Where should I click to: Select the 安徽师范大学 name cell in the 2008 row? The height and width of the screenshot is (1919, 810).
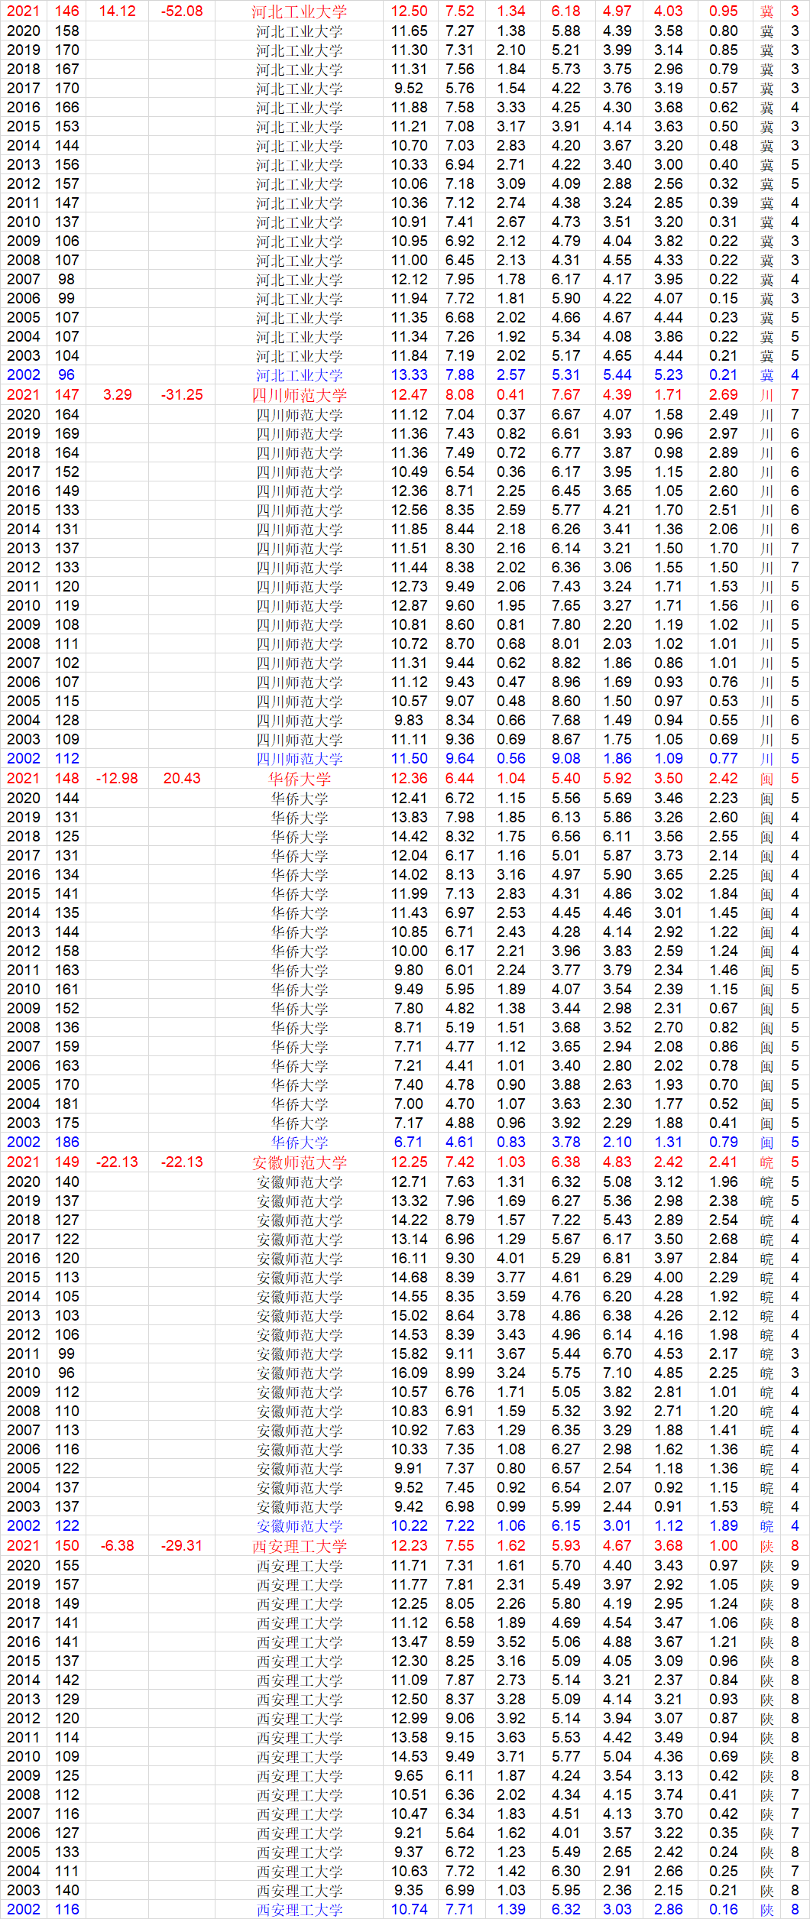[x=299, y=1412]
